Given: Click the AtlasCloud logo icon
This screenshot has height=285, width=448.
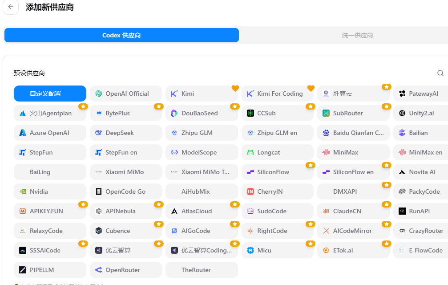Looking at the screenshot, I should pos(174,211).
